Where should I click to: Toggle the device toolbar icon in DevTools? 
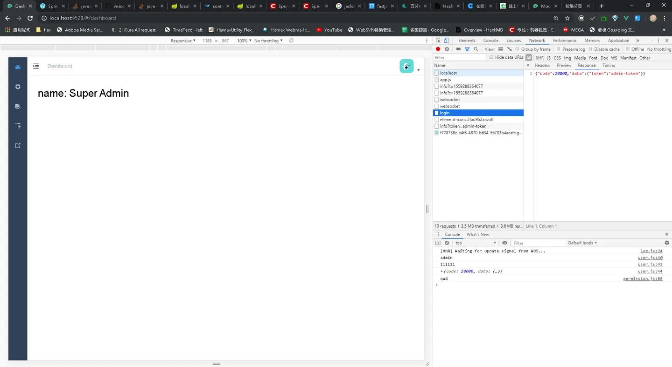pos(447,41)
